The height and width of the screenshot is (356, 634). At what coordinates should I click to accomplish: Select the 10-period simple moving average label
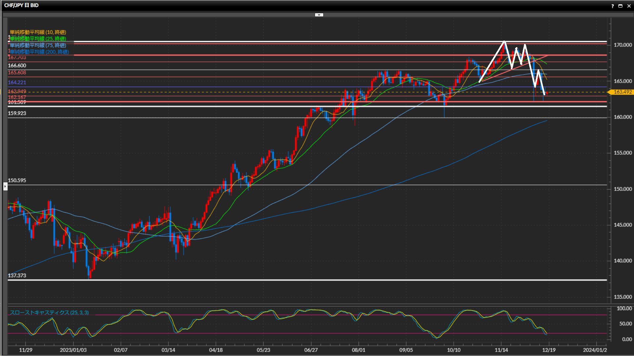tap(38, 32)
